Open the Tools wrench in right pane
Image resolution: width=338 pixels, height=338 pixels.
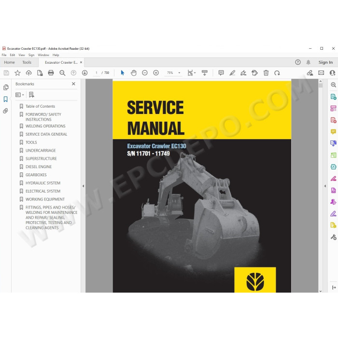tap(333, 237)
